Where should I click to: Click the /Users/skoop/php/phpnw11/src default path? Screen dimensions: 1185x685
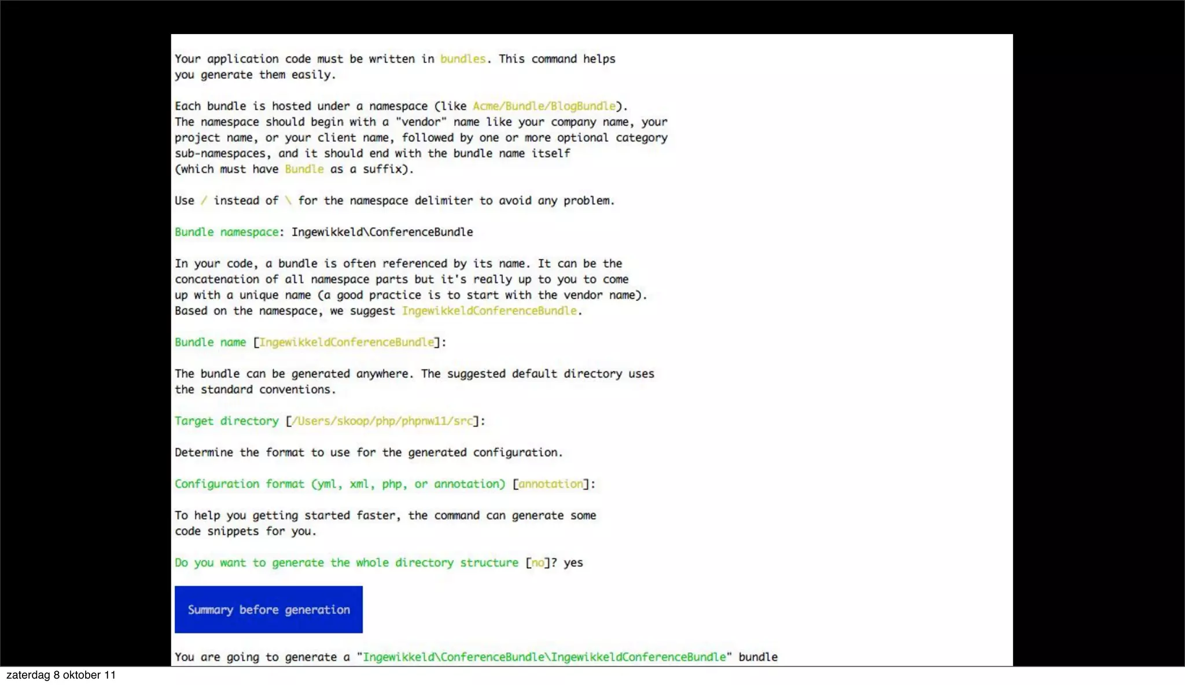click(382, 421)
